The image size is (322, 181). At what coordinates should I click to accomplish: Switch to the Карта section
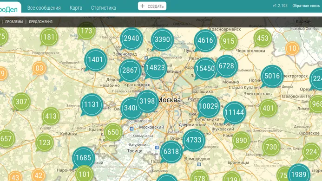click(76, 8)
